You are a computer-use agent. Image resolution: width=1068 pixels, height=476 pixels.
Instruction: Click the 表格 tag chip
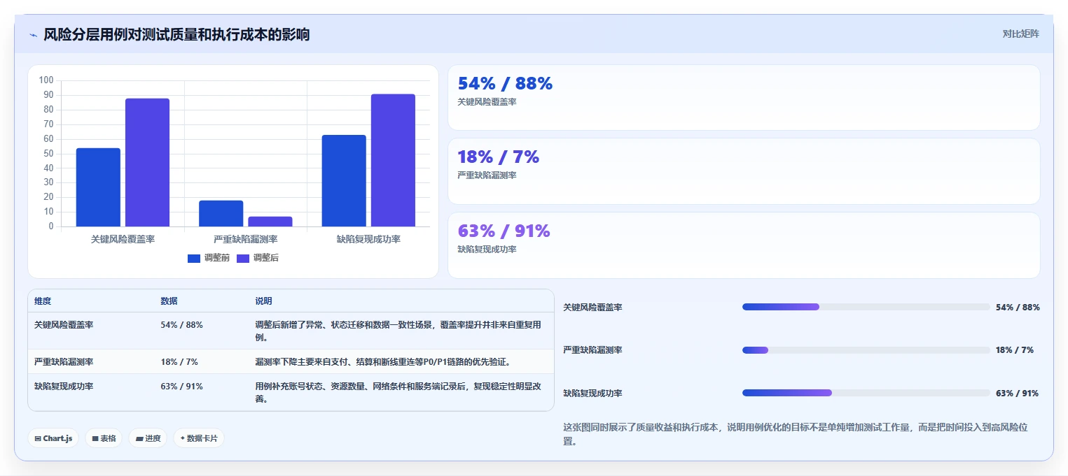(x=104, y=438)
